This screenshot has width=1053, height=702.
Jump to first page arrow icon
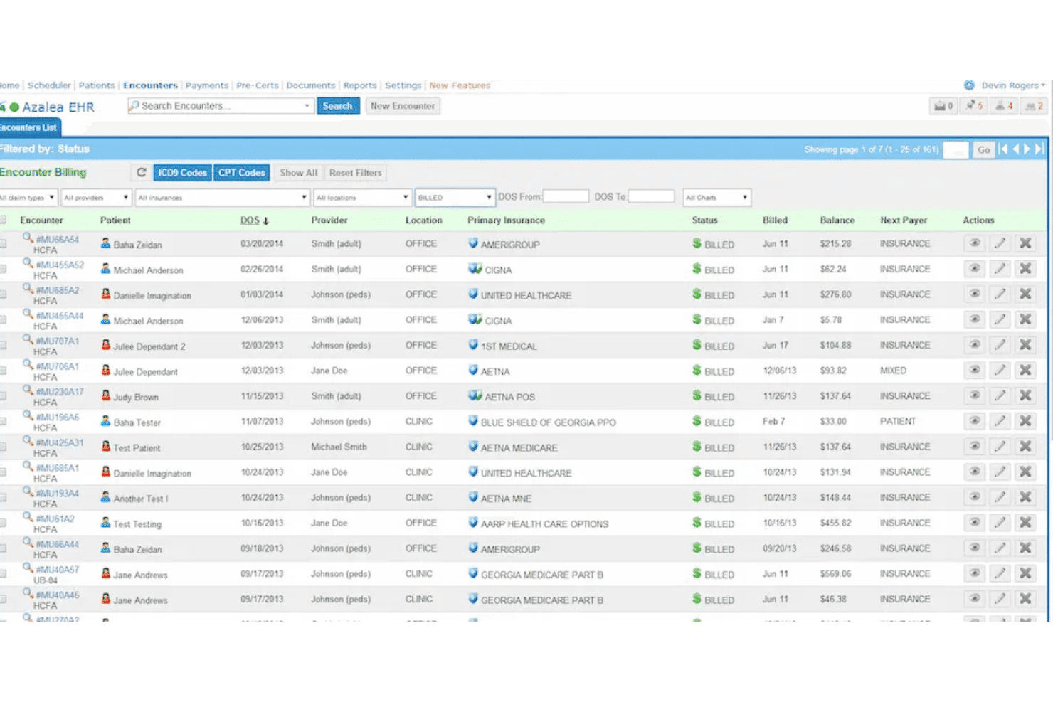tap(1003, 149)
